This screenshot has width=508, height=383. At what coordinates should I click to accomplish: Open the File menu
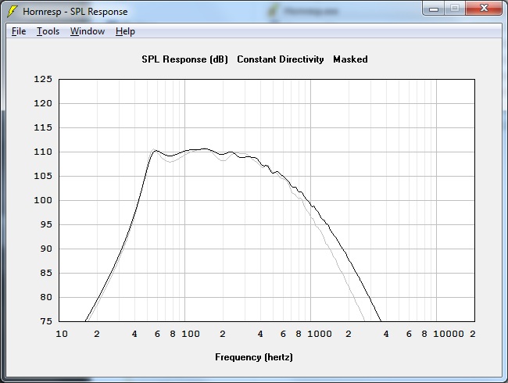pyautogui.click(x=19, y=31)
